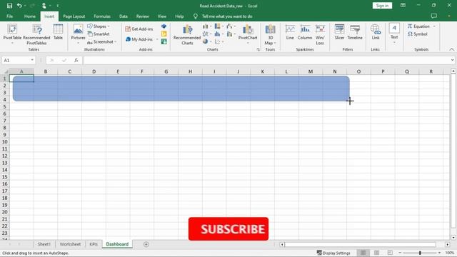Expand the formula bar
Screen dimensions: 457x257
[452, 60]
